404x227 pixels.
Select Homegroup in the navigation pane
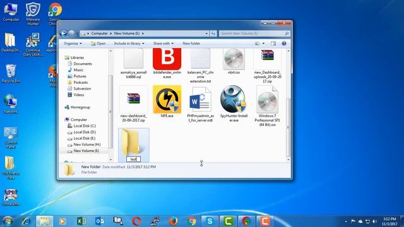click(80, 107)
